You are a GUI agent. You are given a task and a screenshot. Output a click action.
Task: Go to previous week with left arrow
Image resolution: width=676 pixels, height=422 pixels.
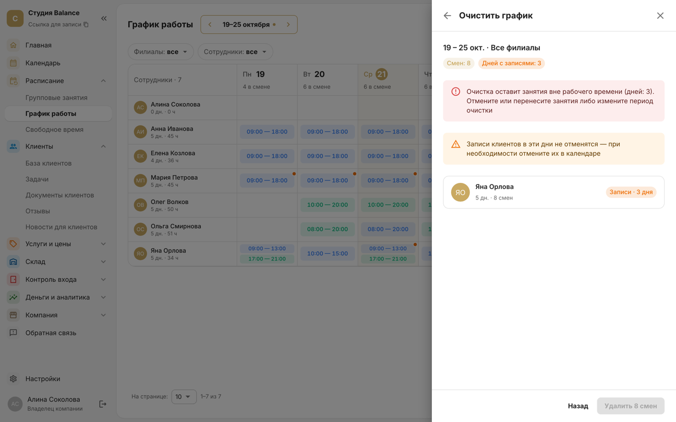point(210,24)
